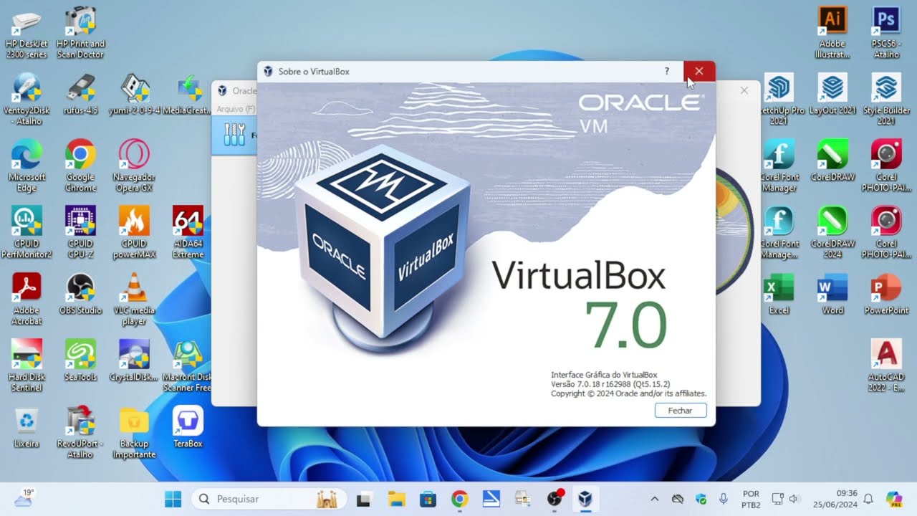Show hidden tray icons chevron

tap(654, 499)
